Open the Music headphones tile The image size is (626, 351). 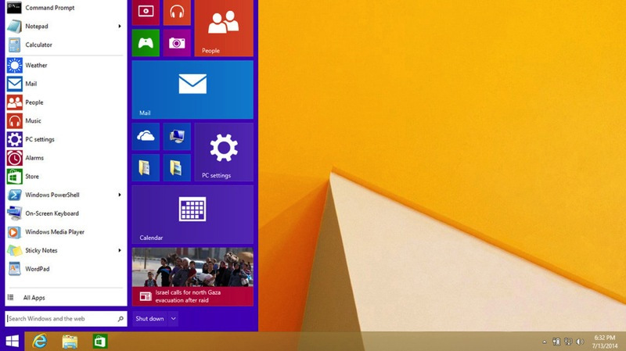click(177, 12)
